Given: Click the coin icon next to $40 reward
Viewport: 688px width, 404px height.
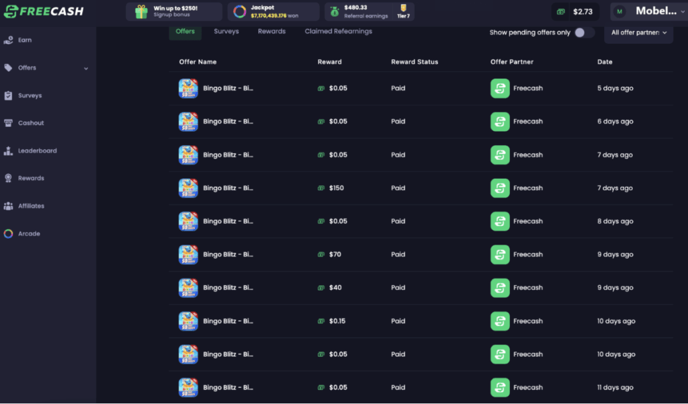Looking at the screenshot, I should click(x=321, y=288).
